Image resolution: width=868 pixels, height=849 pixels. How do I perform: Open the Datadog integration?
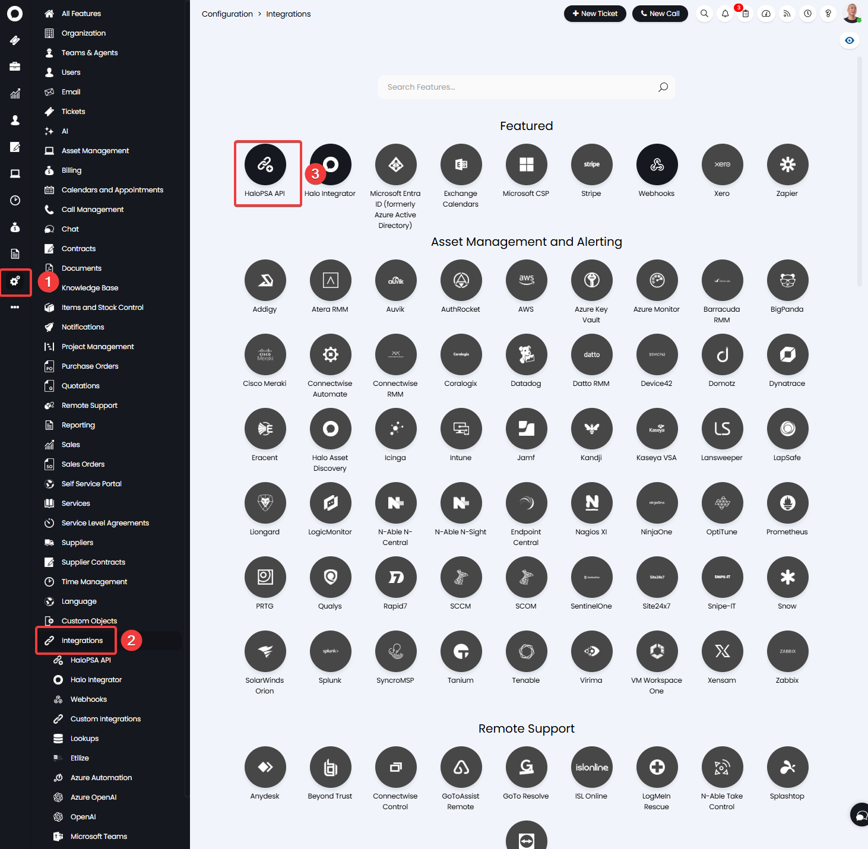(527, 354)
